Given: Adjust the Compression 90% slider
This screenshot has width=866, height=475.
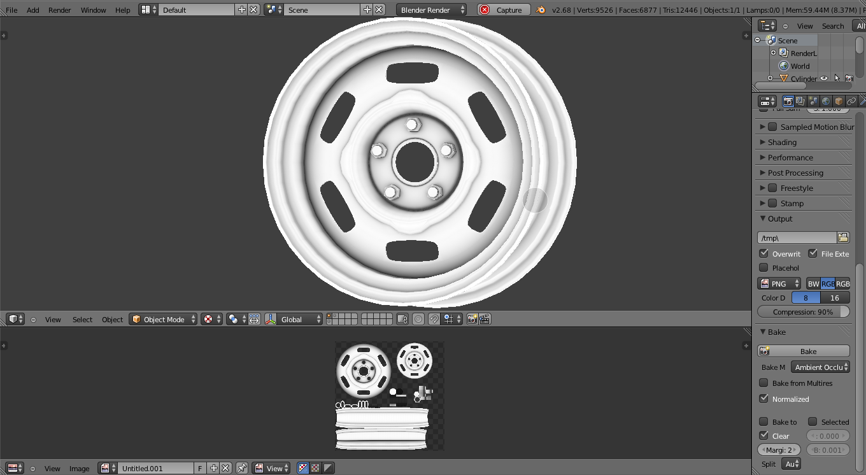Looking at the screenshot, I should click(x=804, y=311).
